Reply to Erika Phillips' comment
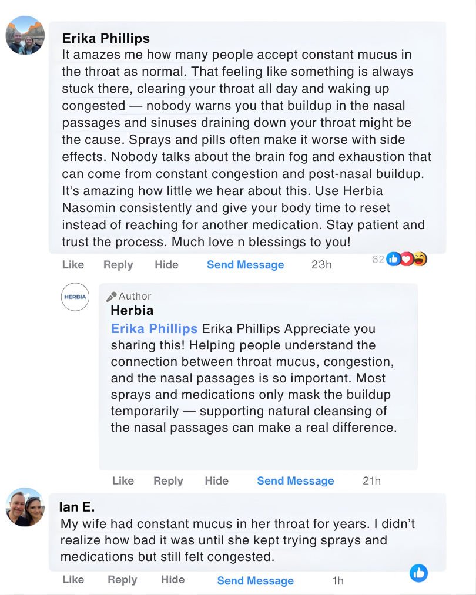The image size is (476, 595). click(118, 265)
